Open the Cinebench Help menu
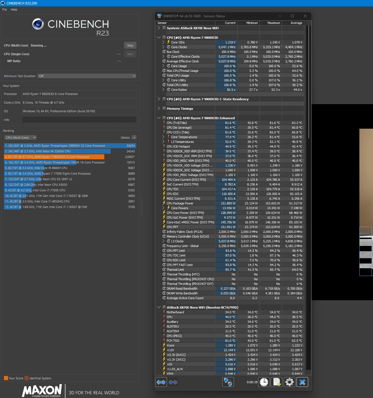This screenshot has width=373, height=398. click(x=14, y=9)
